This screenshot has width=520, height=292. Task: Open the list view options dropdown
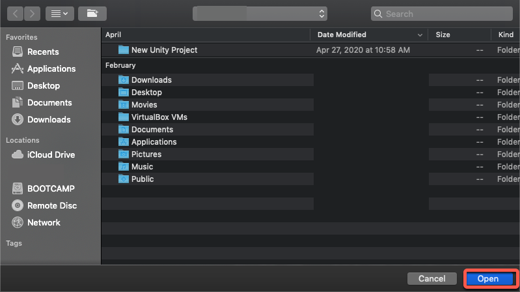60,14
